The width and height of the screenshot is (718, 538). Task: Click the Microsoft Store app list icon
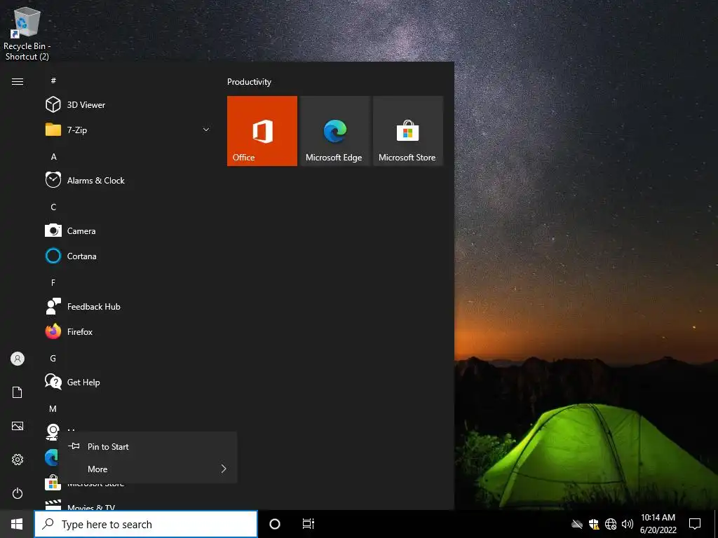[x=53, y=483]
